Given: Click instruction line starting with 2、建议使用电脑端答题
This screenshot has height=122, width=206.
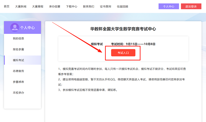Looking at the screenshot, I should pyautogui.click(x=122, y=82).
